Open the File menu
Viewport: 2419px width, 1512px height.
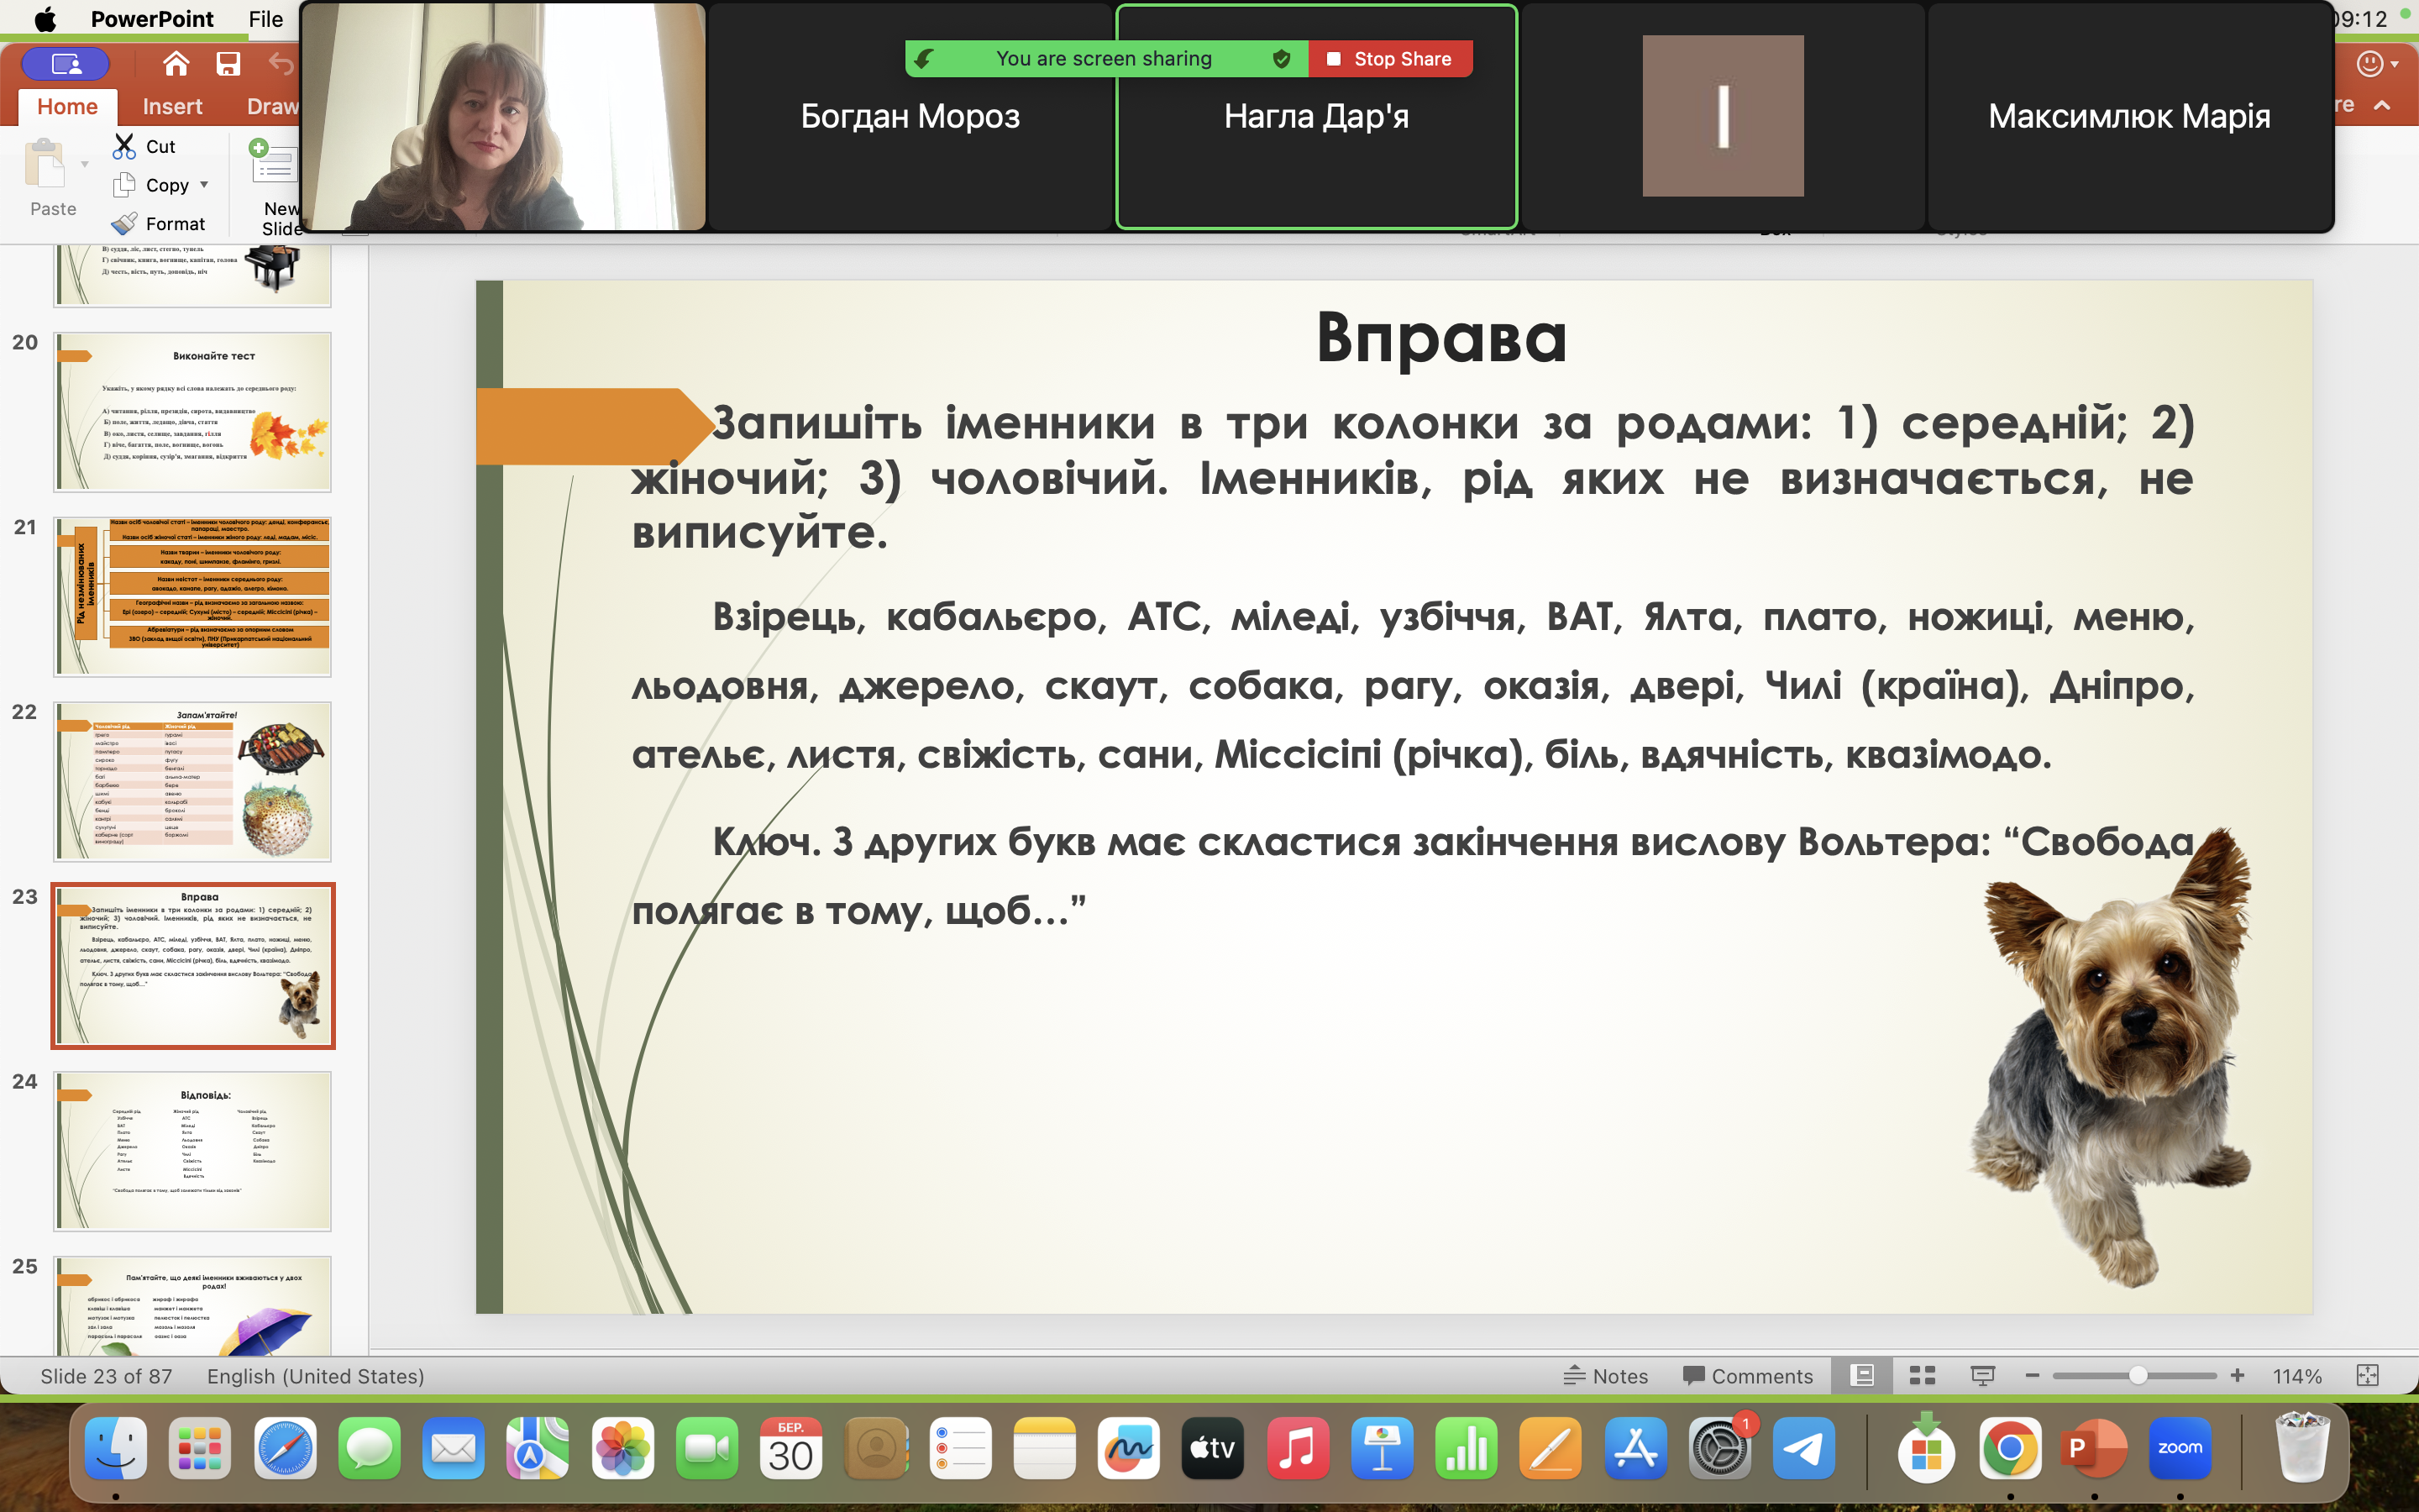coord(266,19)
